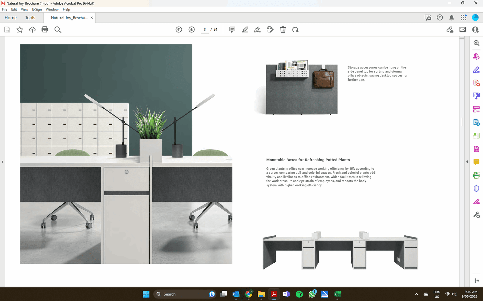The image size is (483, 301).
Task: Open the Protect shield tool in sidebar
Action: (x=476, y=188)
